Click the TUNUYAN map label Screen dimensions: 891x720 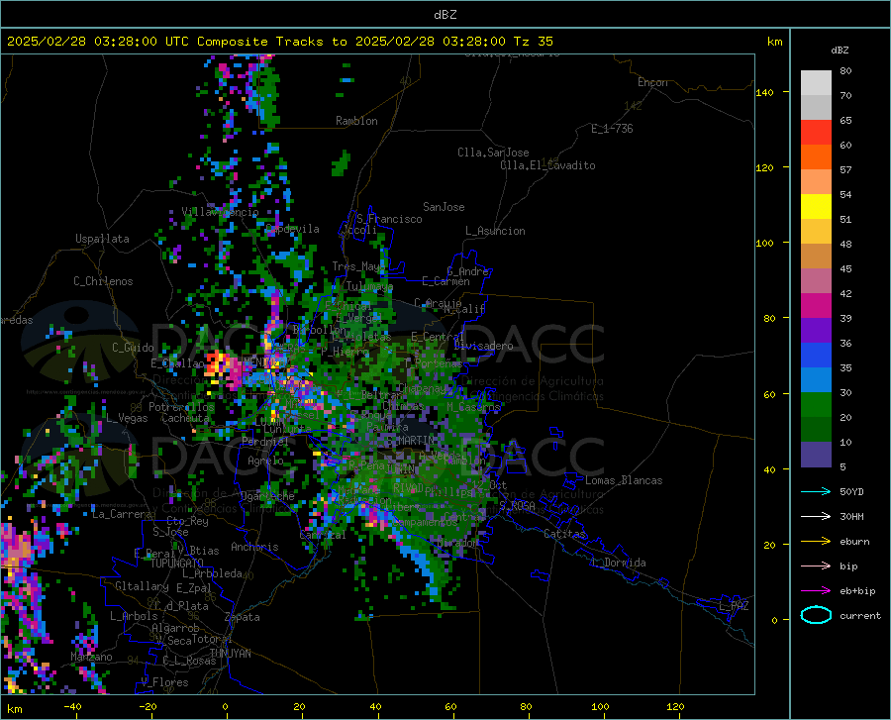pyautogui.click(x=230, y=654)
